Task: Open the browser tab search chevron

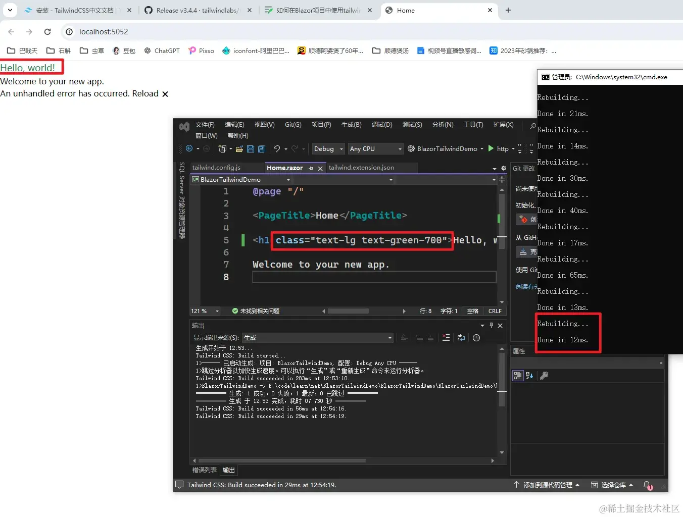Action: coord(10,10)
